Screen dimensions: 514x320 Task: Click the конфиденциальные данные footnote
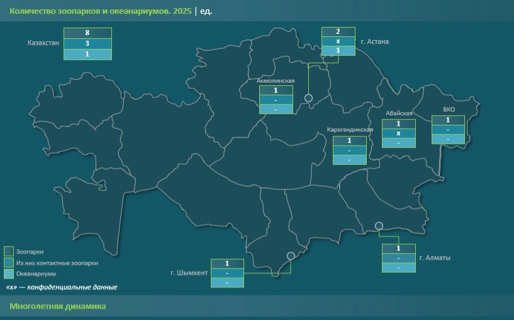point(62,287)
